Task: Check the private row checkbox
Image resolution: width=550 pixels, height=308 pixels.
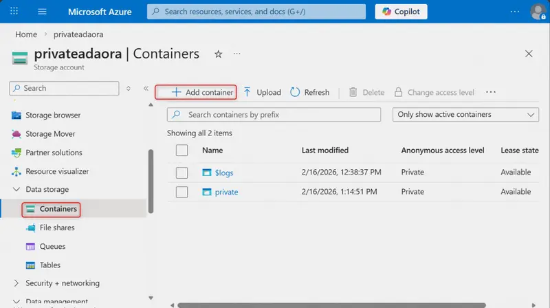Action: (x=181, y=192)
